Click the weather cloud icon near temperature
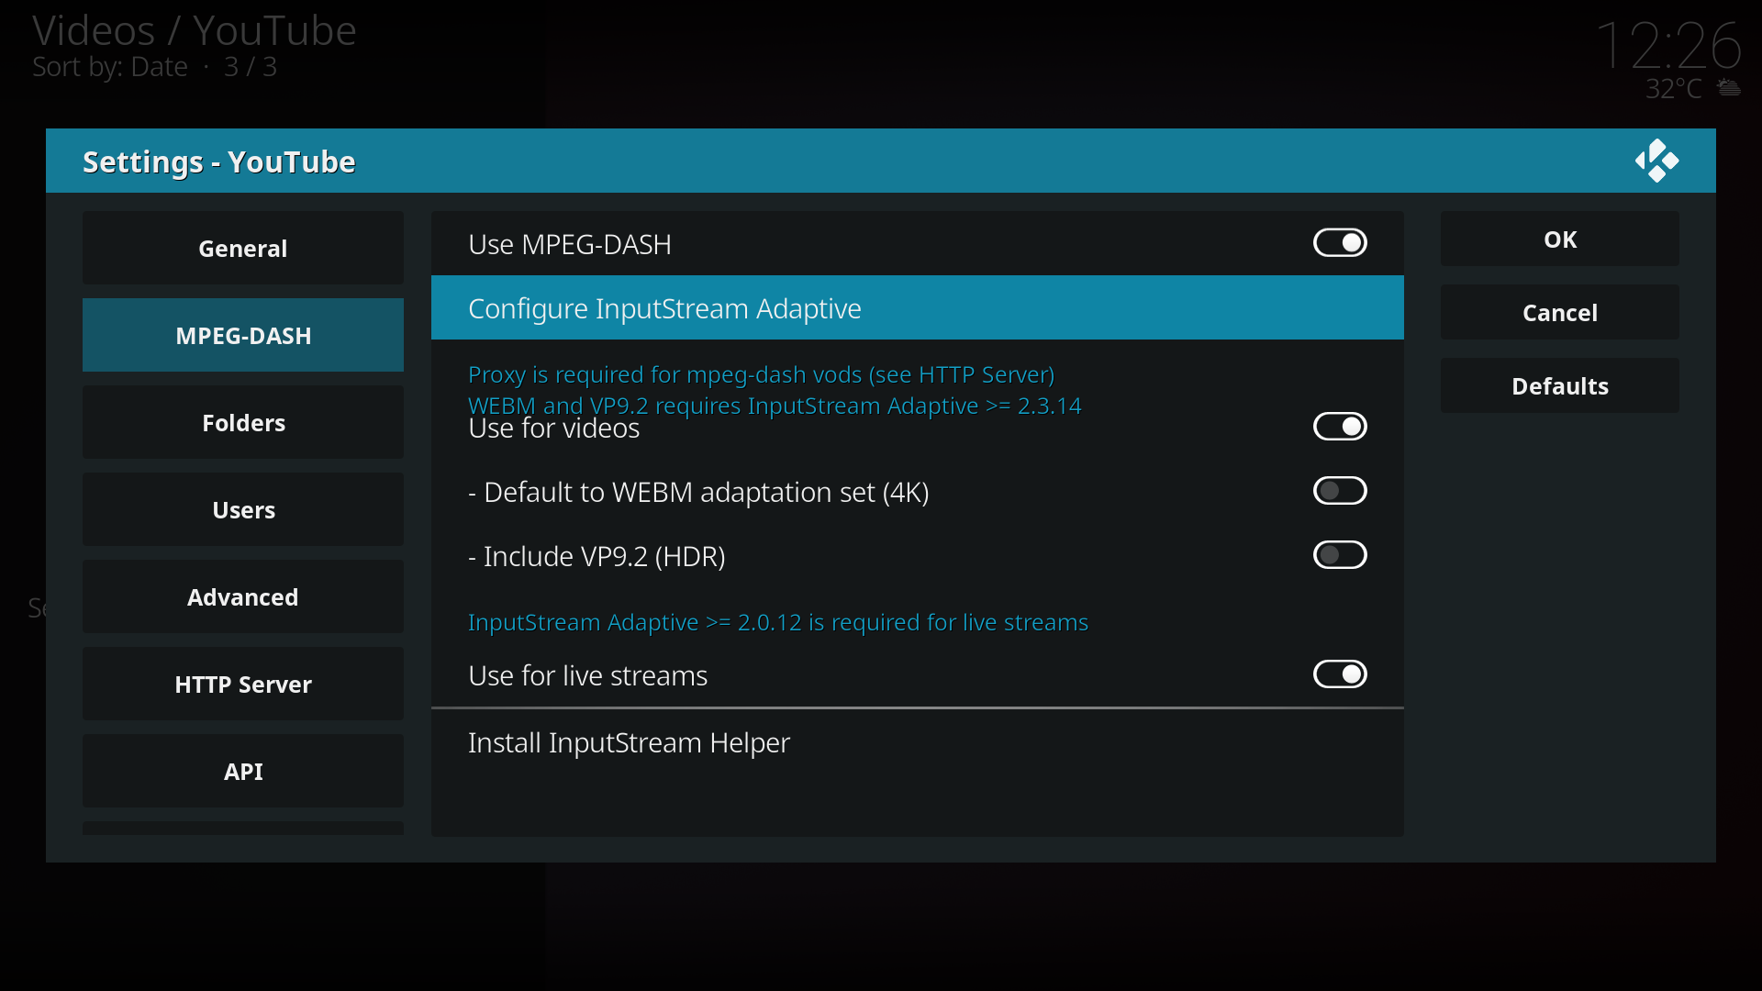The image size is (1762, 991). click(x=1729, y=88)
